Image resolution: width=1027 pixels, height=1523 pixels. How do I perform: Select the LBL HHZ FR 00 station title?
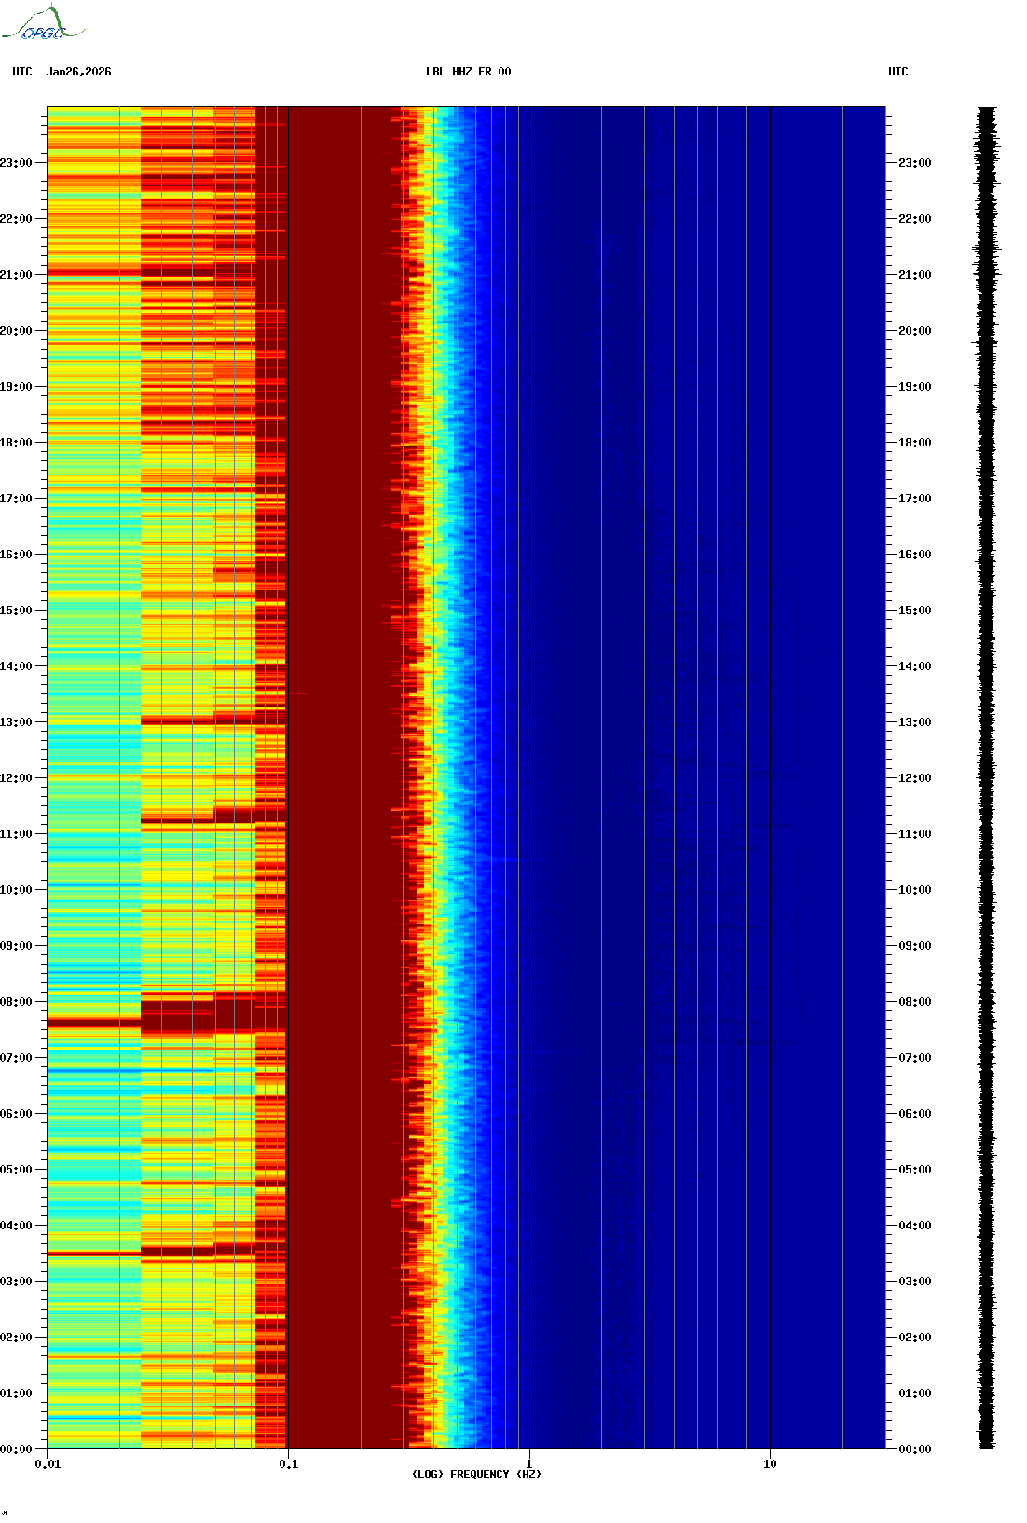pyautogui.click(x=468, y=72)
